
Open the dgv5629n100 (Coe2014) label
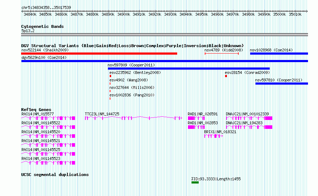click(44, 57)
